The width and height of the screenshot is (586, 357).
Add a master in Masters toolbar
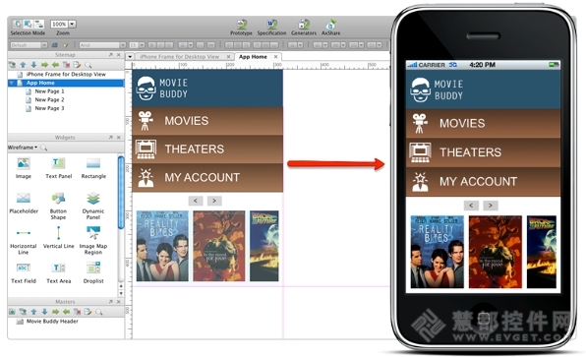click(x=13, y=312)
